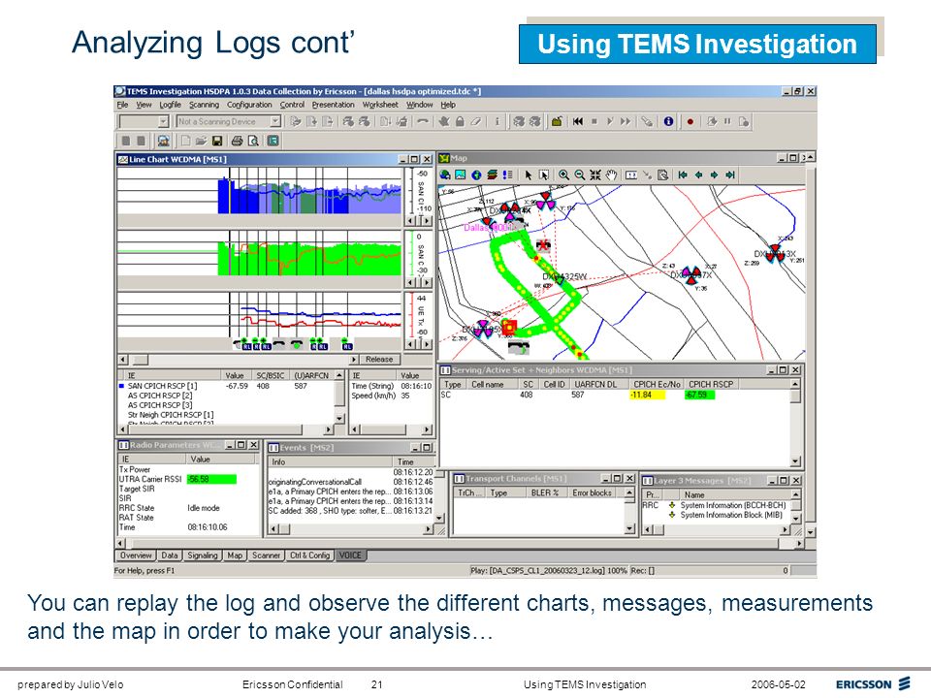This screenshot has height=698, width=931.
Task: Click the RRC State row in Radio Parameters
Action: pyautogui.click(x=189, y=508)
